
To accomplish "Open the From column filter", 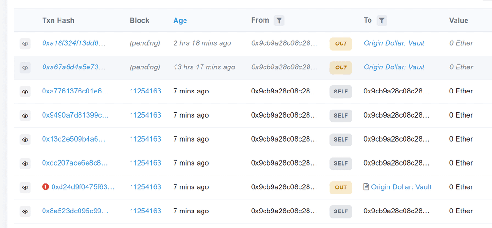I will (279, 20).
